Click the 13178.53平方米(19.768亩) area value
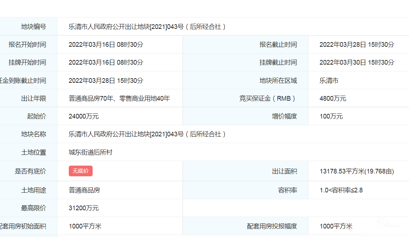The height and width of the screenshot is (237, 409). click(357, 171)
